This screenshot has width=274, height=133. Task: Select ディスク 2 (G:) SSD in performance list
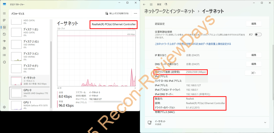click(x=29, y=44)
